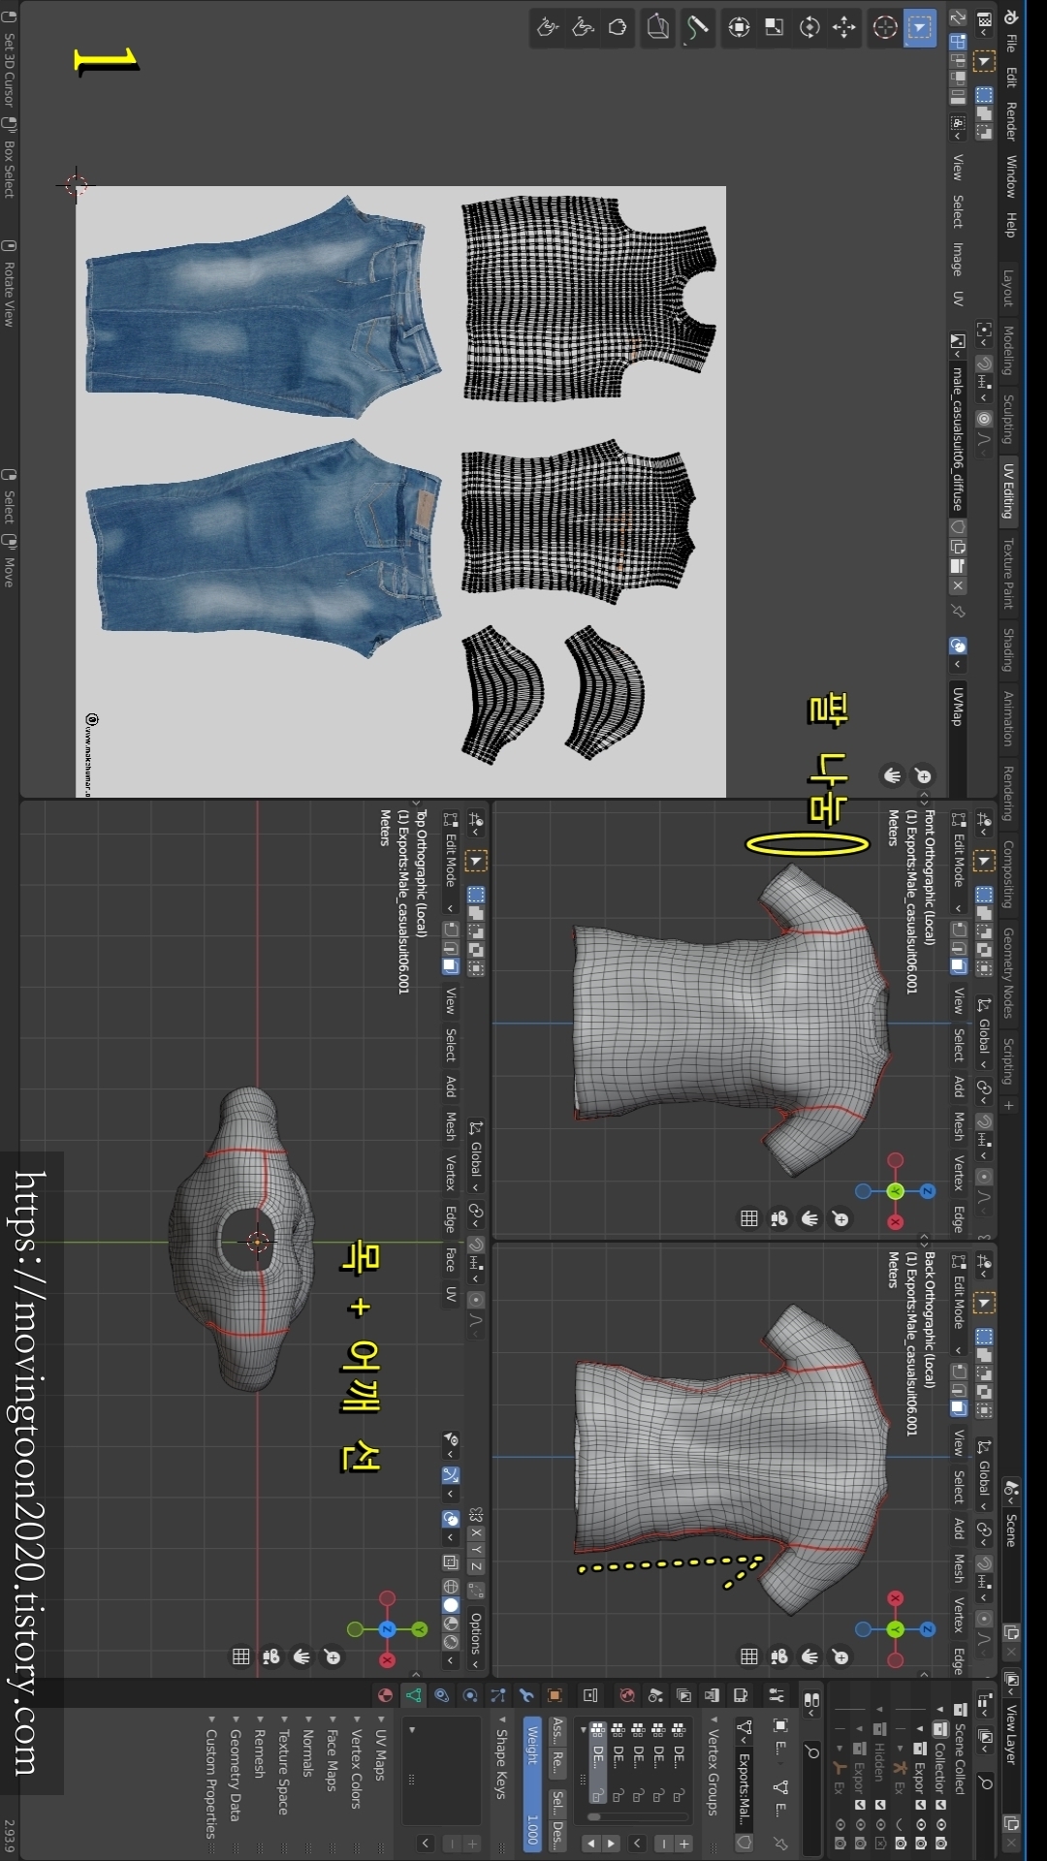Click the Z axis on Front viewport gizmo
This screenshot has width=1047, height=1861.
927,1191
